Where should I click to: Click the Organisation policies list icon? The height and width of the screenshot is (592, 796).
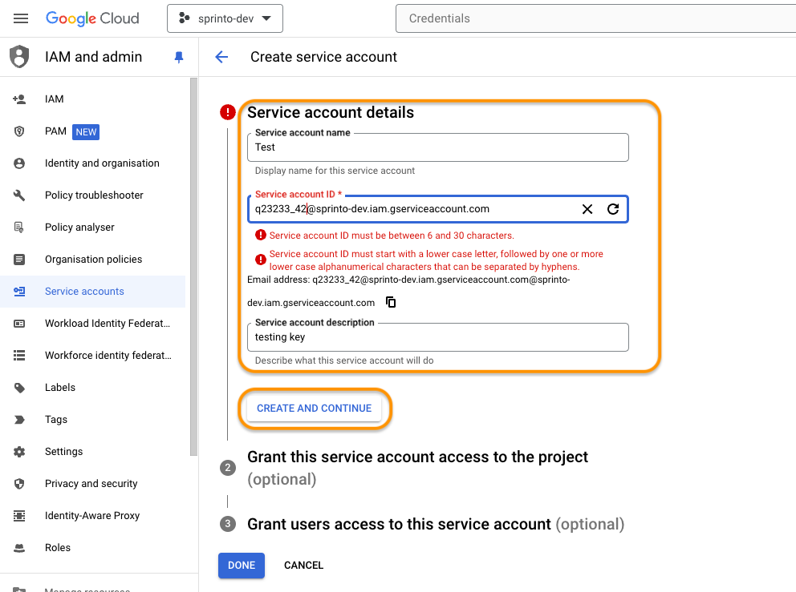pyautogui.click(x=19, y=260)
